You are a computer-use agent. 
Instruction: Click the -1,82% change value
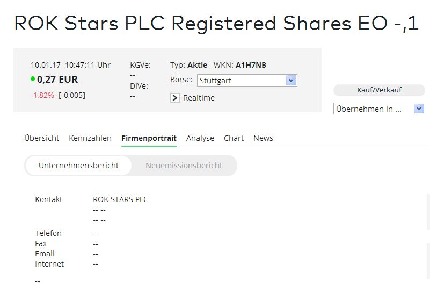pyautogui.click(x=42, y=95)
